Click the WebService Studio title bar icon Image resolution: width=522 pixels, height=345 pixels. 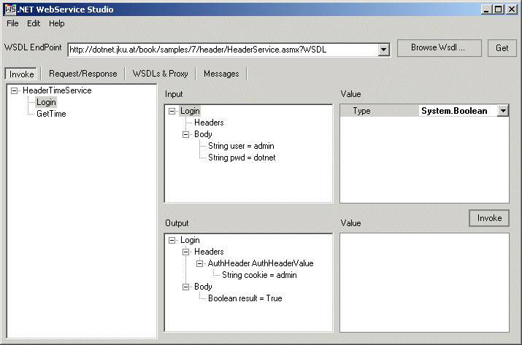pyautogui.click(x=10, y=9)
